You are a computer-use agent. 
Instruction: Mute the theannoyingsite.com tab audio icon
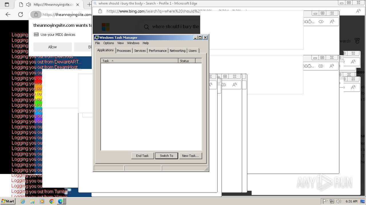pos(28,5)
